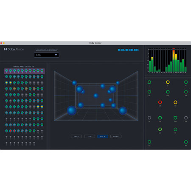The image size is (191, 191).
Task: Click the MONITORING FORMAT label
Action: (x=47, y=50)
